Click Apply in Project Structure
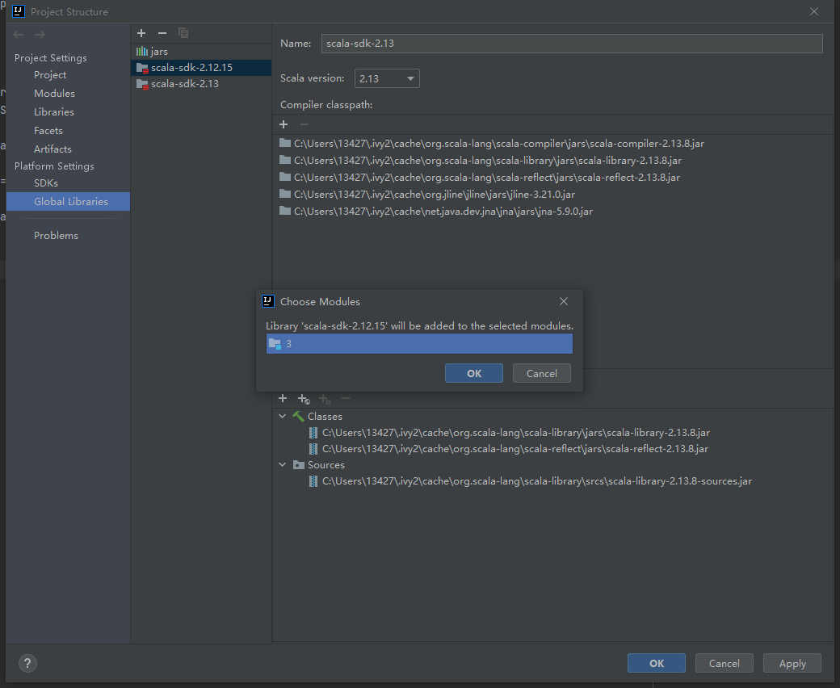Image resolution: width=840 pixels, height=688 pixels. 792,664
